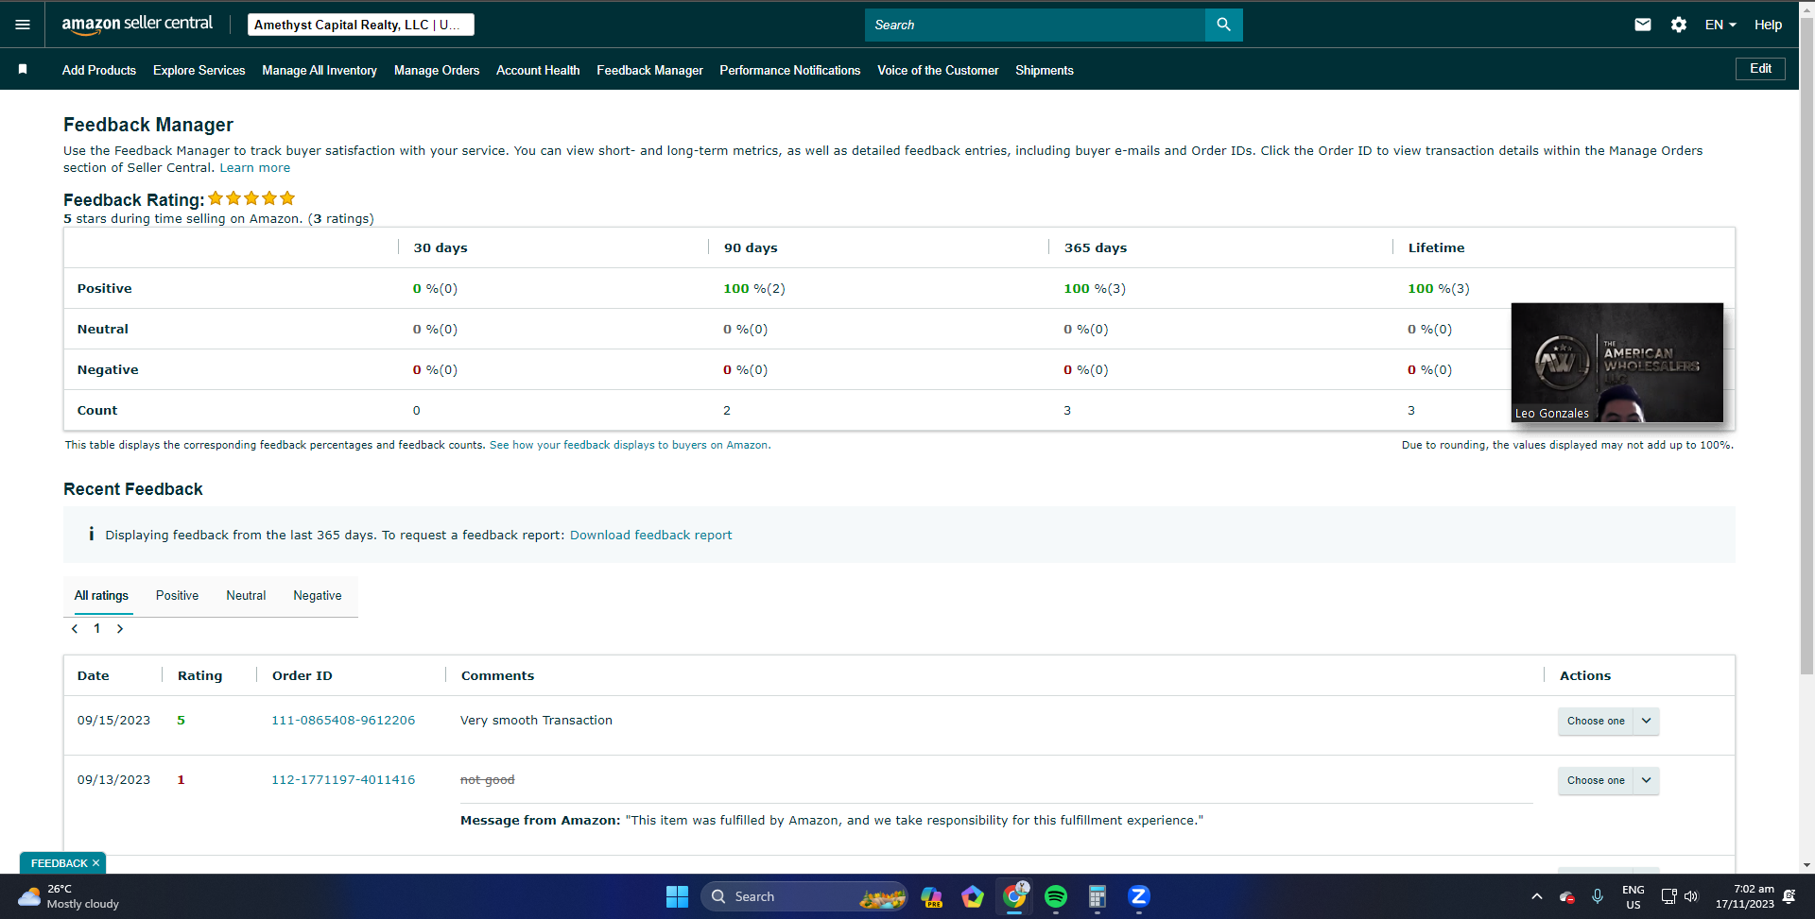Go to Voice of the Customer

tap(938, 70)
